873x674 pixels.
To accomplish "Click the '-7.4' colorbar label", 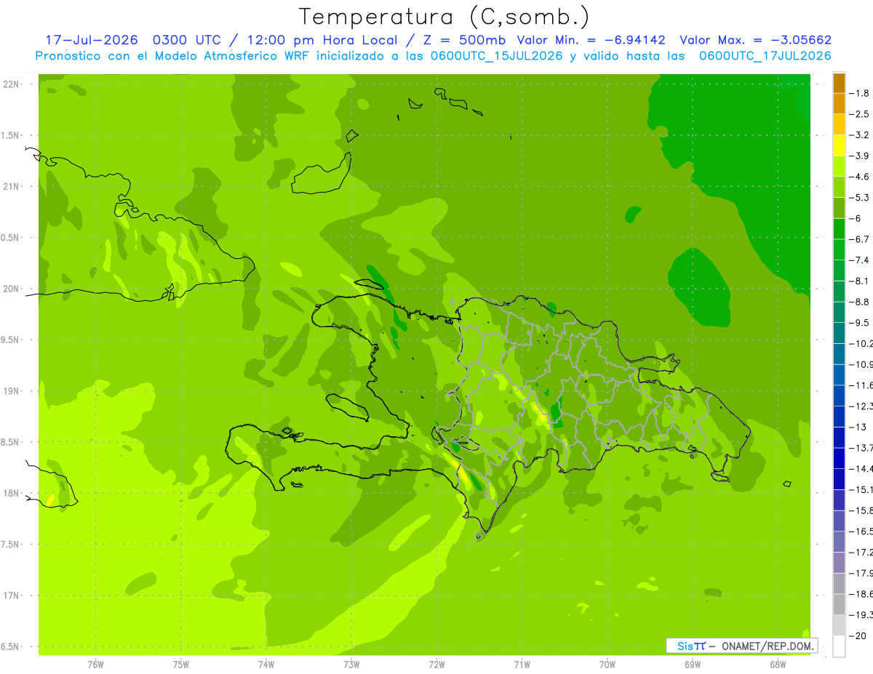I will tap(859, 260).
